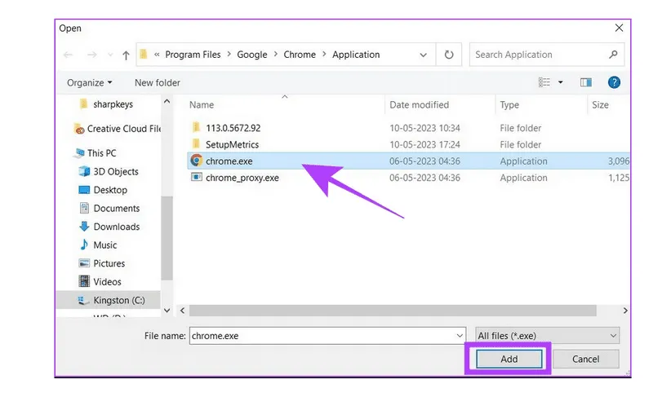Click the File name text field
This screenshot has width=671, height=406.
pos(321,335)
